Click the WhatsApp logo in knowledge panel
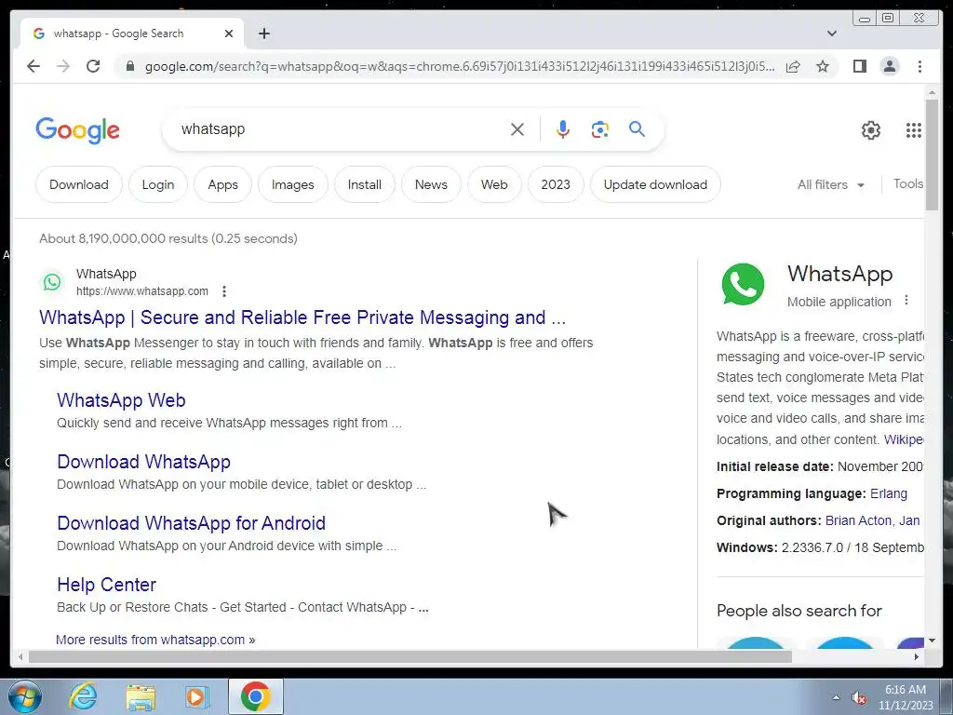The image size is (953, 715). coord(743,284)
